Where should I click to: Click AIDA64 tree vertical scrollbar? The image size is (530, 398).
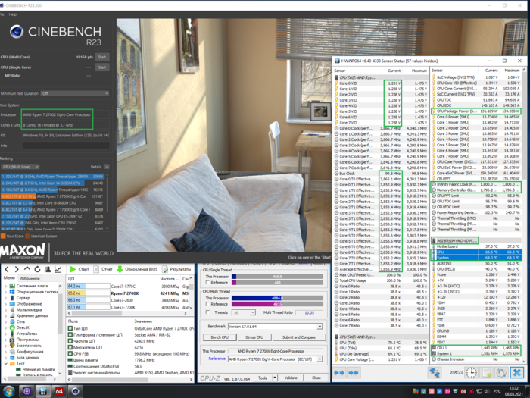point(60,329)
